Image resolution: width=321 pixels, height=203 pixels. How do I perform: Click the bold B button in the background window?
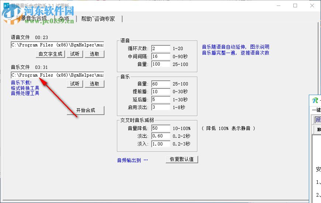tap(318, 129)
